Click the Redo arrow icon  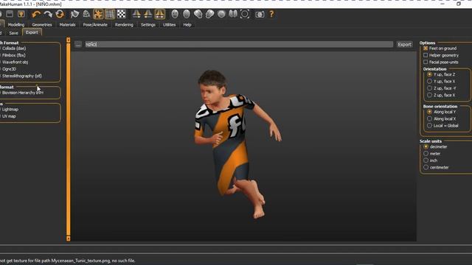coord(48,14)
